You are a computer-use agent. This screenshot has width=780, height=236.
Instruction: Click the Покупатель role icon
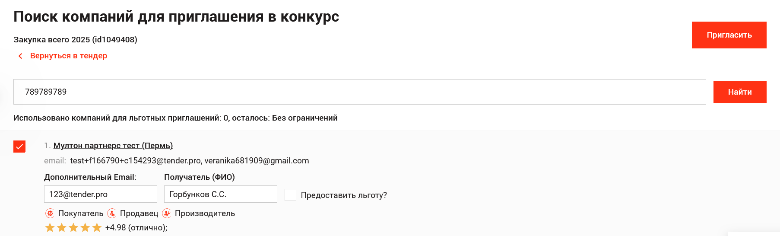50,213
